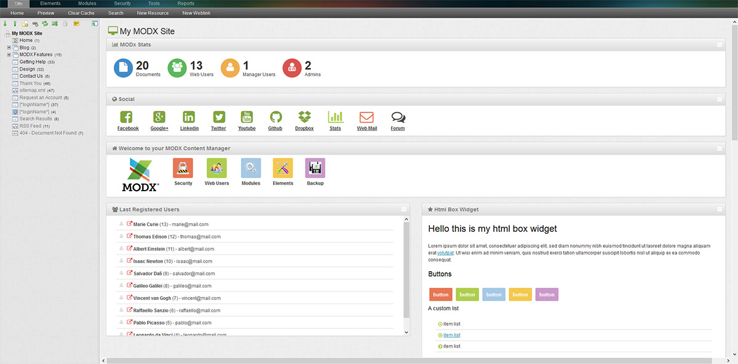Select sitemap.xml in the resource tree
This screenshot has height=364, width=738.
(32, 90)
